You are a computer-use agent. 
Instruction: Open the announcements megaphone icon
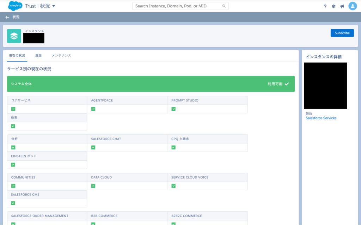click(342, 6)
